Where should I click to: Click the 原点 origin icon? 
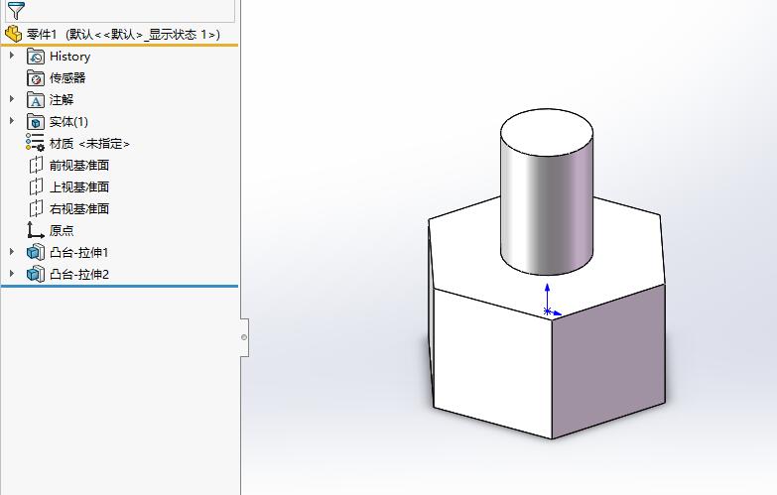35,230
